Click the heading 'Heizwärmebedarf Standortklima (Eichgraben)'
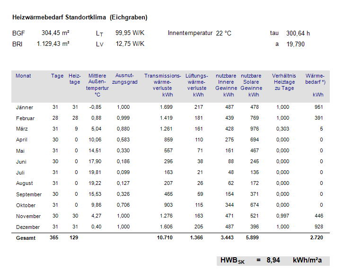Viewport: 344px width, 271px height. (x=79, y=17)
